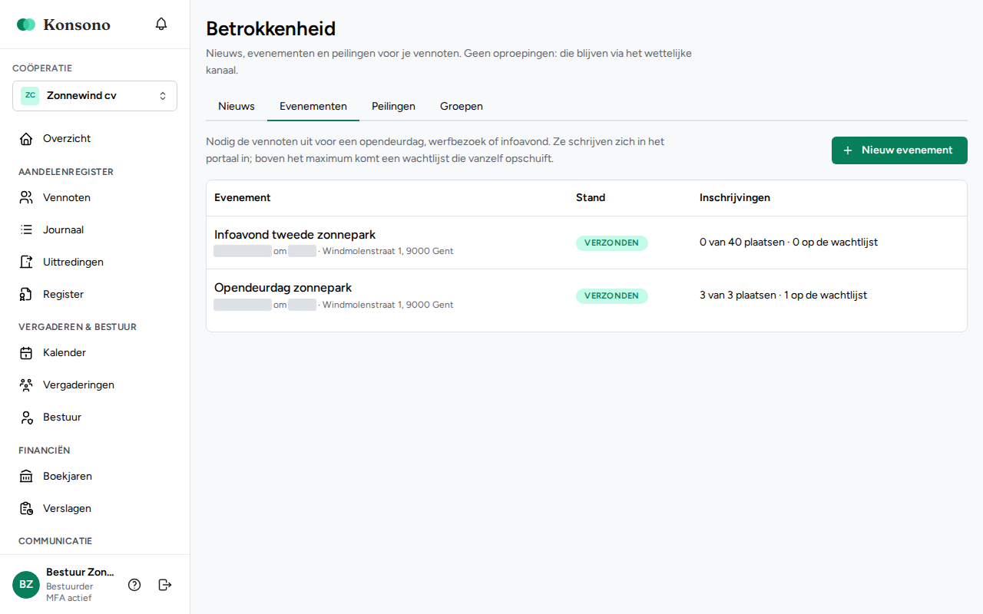Open Kalender menu item

94,353
